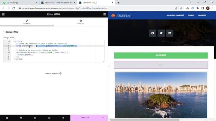The height and width of the screenshot is (121, 216).
Task: Click code line 7 window.print();
Action: click(25, 54)
